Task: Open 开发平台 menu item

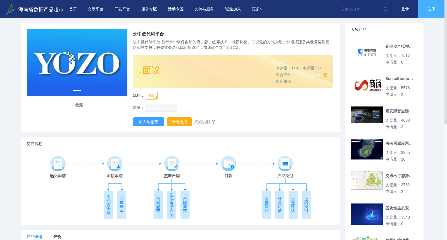Action: tap(122, 9)
